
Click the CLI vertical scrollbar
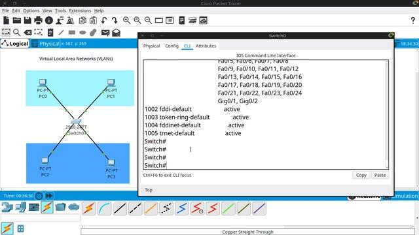(x=387, y=115)
